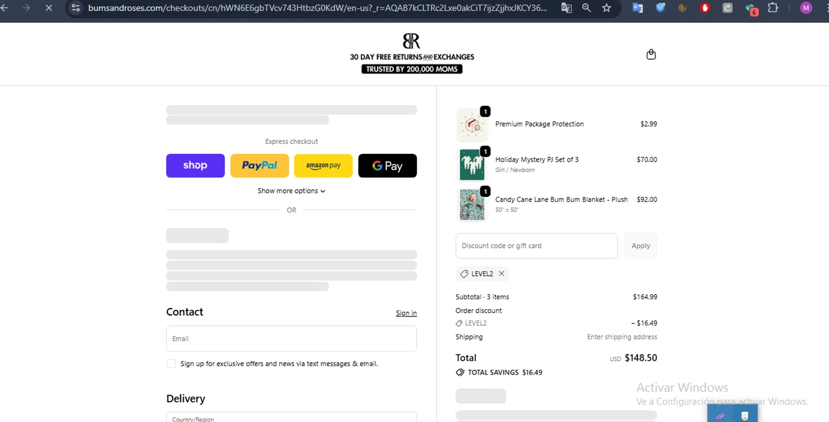Screen dimensions: 829x422
Task: Open the red hand blocker extension
Action: [705, 8]
